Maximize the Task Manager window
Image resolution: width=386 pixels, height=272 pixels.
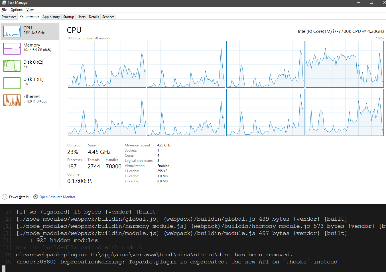[371, 3]
